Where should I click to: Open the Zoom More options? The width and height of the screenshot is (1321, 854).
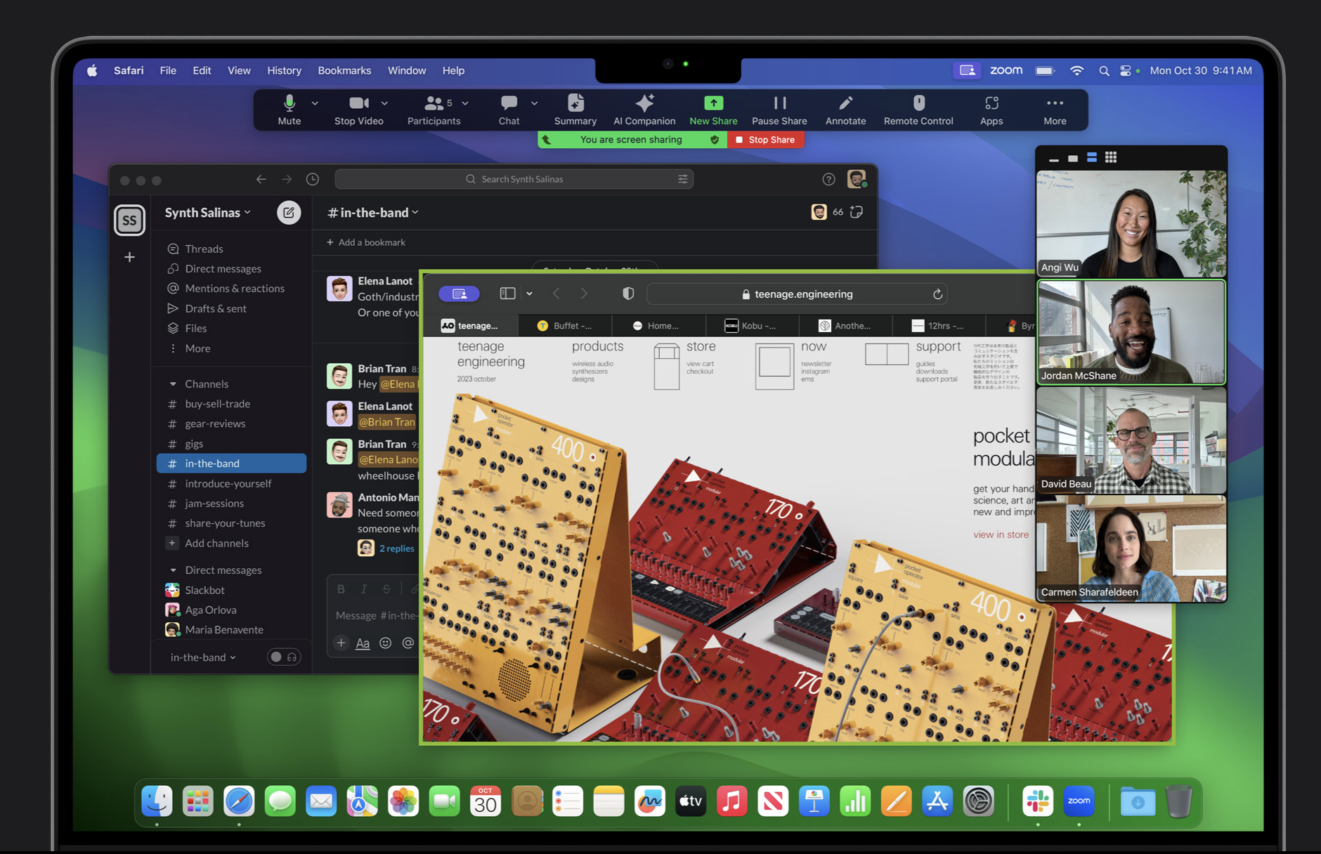point(1055,110)
